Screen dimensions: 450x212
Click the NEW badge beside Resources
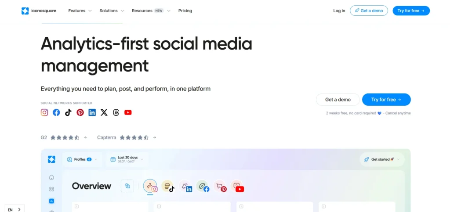[x=159, y=11]
